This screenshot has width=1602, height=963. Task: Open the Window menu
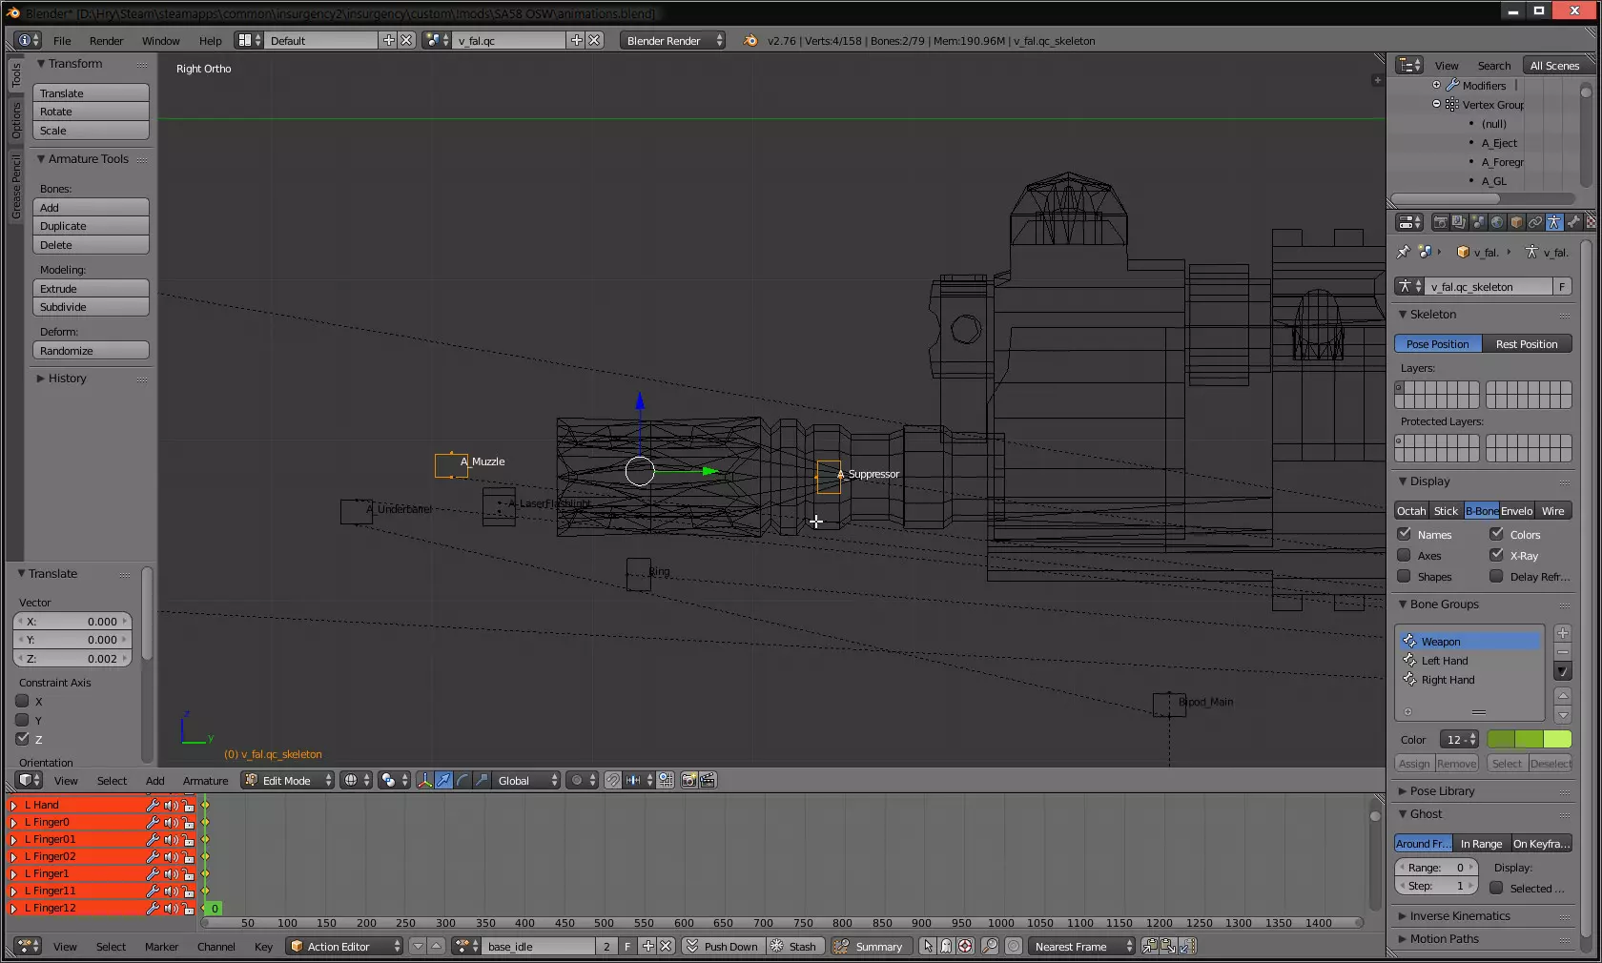pyautogui.click(x=160, y=41)
